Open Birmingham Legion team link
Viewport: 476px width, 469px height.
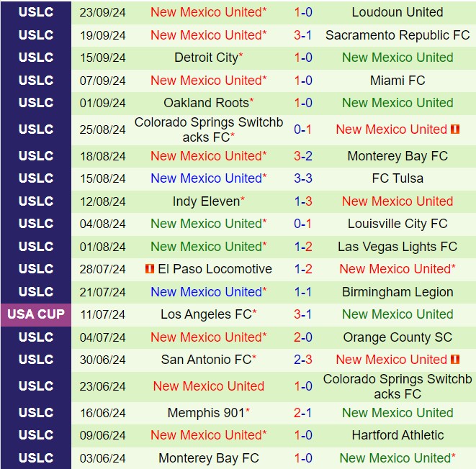coord(398,292)
